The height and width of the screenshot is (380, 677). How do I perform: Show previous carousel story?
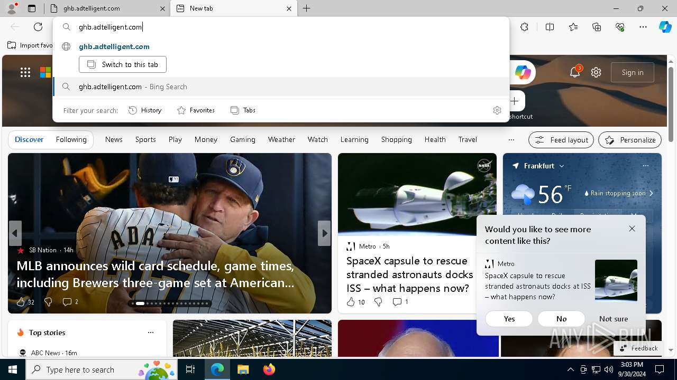15,233
